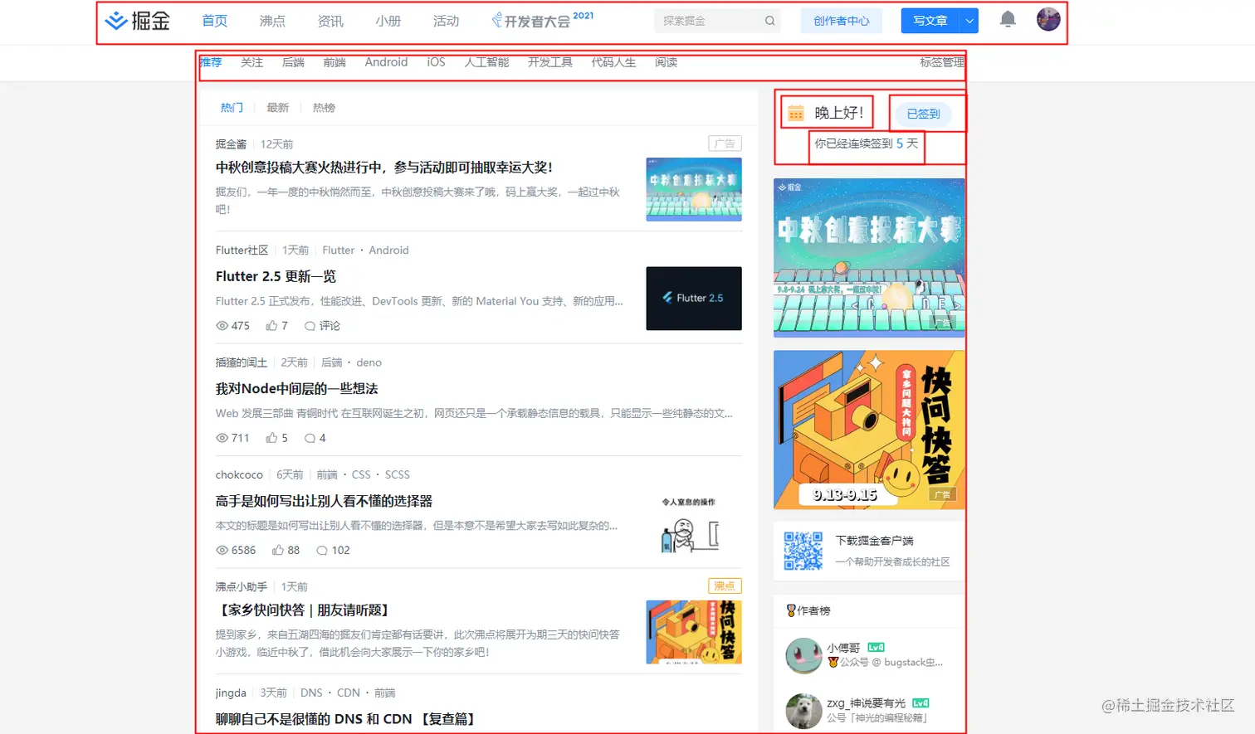Open 创作者中心

(842, 21)
